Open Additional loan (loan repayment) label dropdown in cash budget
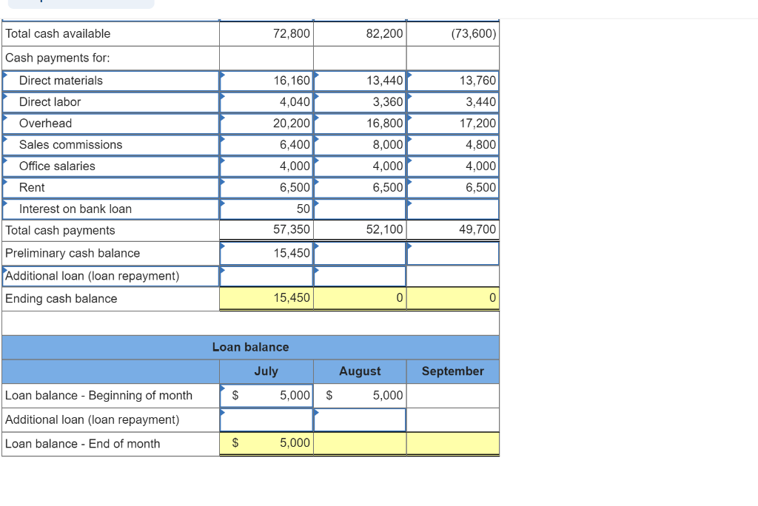Screen dimensions: 758x506 (111, 276)
